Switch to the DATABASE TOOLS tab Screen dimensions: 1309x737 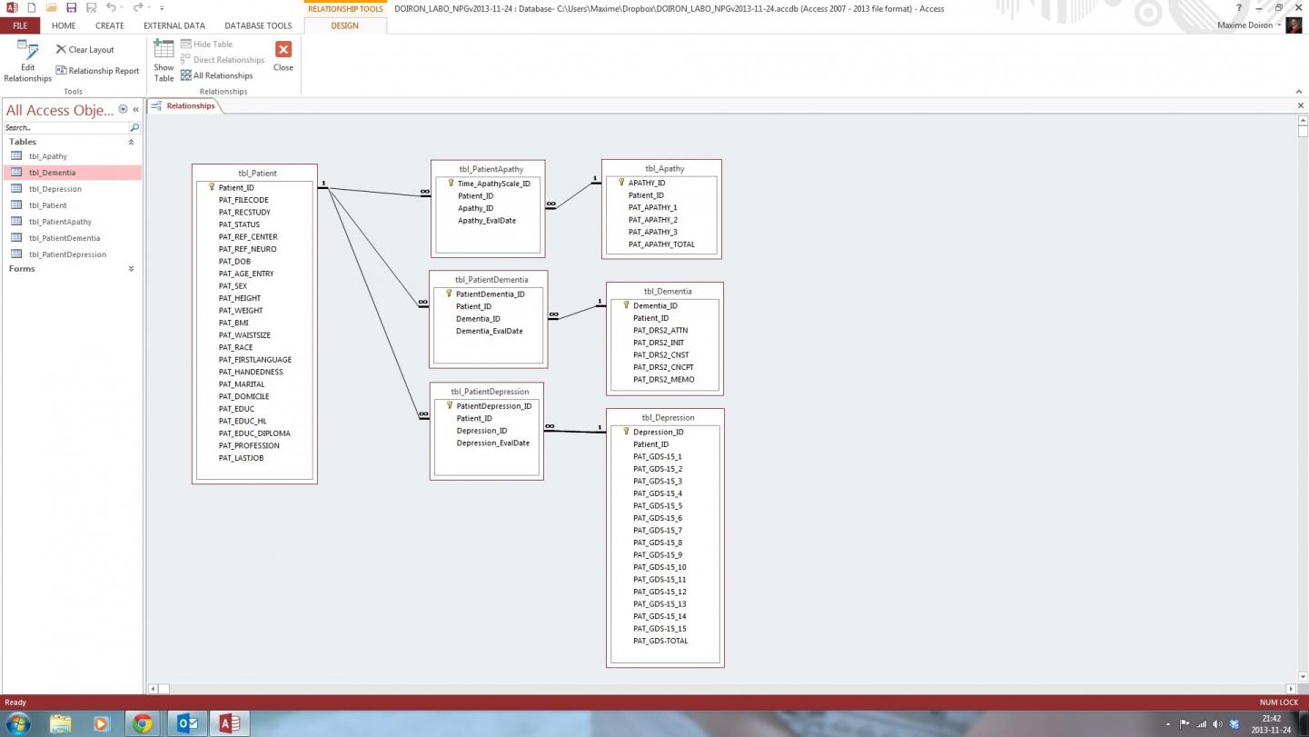pos(259,25)
